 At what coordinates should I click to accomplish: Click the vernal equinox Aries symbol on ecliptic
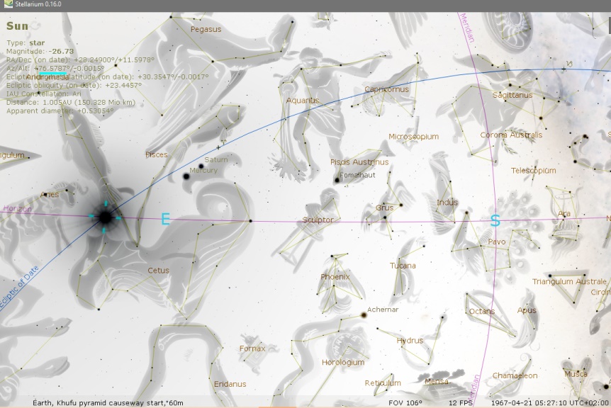[x=223, y=142]
